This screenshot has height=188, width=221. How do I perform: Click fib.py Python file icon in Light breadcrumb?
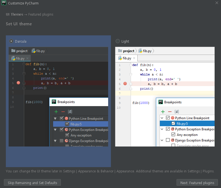[140, 51]
